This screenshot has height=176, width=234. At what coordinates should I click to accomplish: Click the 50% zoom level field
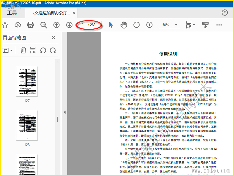pyautogui.click(x=166, y=25)
